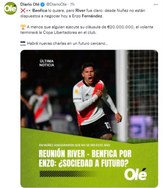Click the bold word Benfica in the tweet

point(40,10)
